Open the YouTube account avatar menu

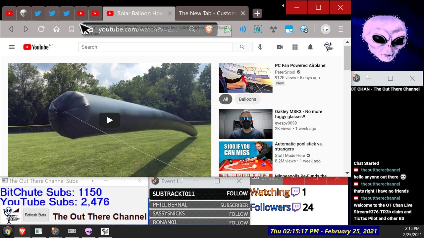pyautogui.click(x=329, y=47)
